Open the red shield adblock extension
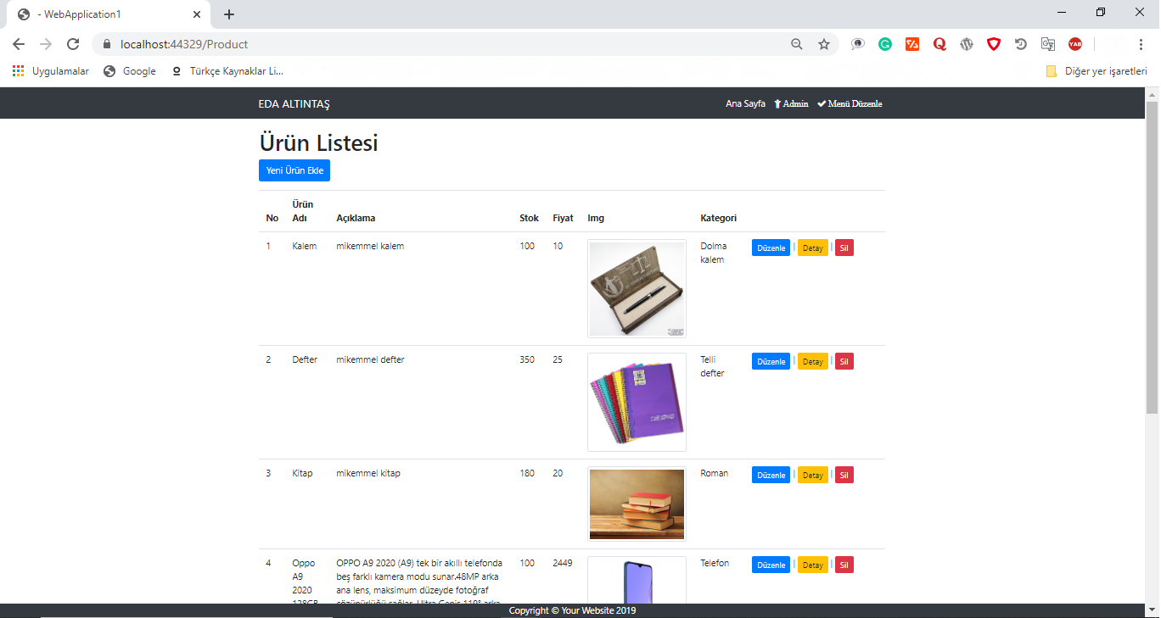This screenshot has height=618, width=1161. (x=994, y=43)
